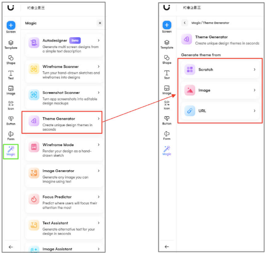
Task: Click back arrow at bottom of right panel
Action: click(x=167, y=247)
